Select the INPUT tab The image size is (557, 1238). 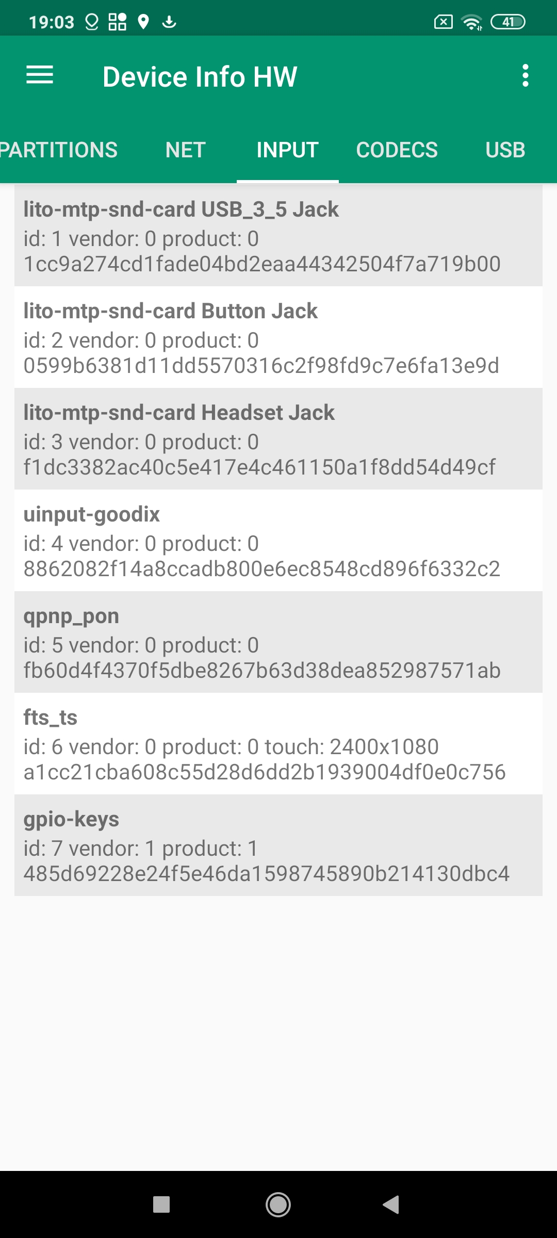[287, 150]
